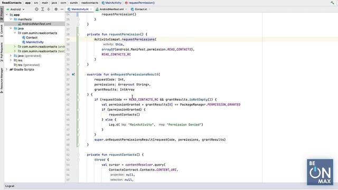The image size is (338, 190).
Task: Expand the com.sumin.readcontacts androidTest package
Action: pyautogui.click(x=15, y=46)
